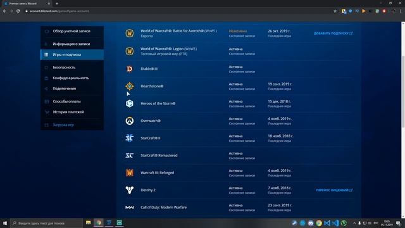Click Добавить подписку link for WoW

(333, 34)
